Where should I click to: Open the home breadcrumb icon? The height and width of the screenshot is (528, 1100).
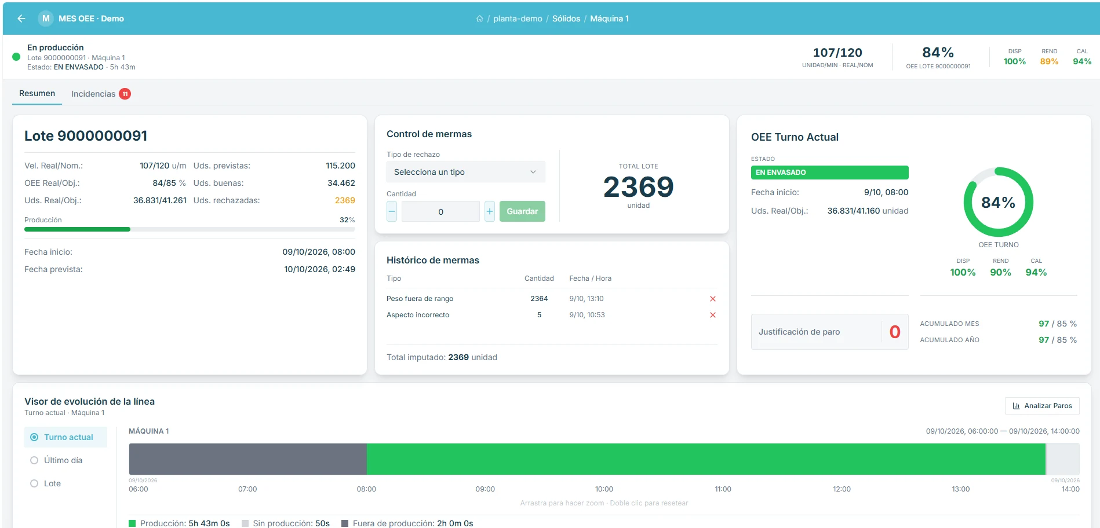tap(479, 19)
